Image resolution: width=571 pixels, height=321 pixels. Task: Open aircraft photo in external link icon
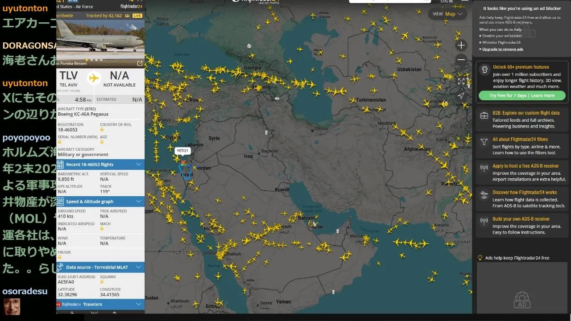click(140, 64)
